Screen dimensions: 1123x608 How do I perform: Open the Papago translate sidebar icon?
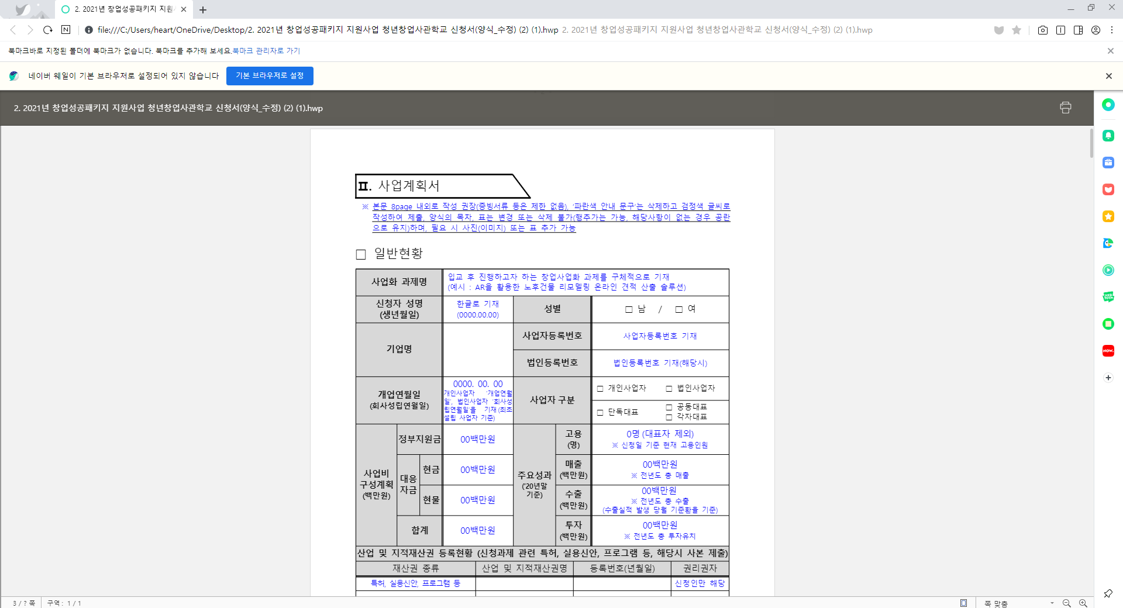point(1108,243)
